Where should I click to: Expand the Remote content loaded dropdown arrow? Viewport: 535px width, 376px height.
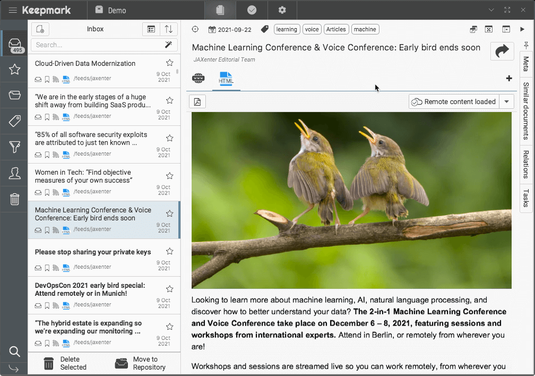506,102
